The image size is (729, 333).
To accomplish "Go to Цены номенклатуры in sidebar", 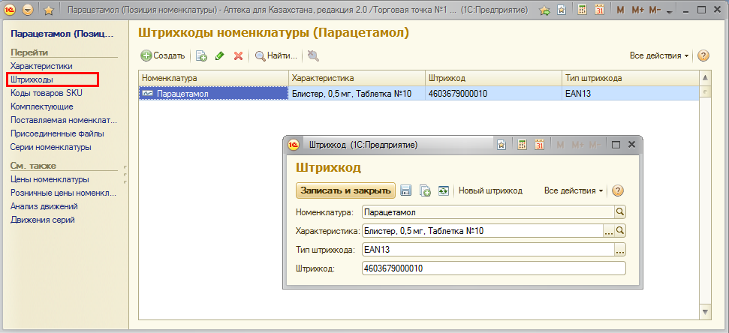I will (x=50, y=179).
